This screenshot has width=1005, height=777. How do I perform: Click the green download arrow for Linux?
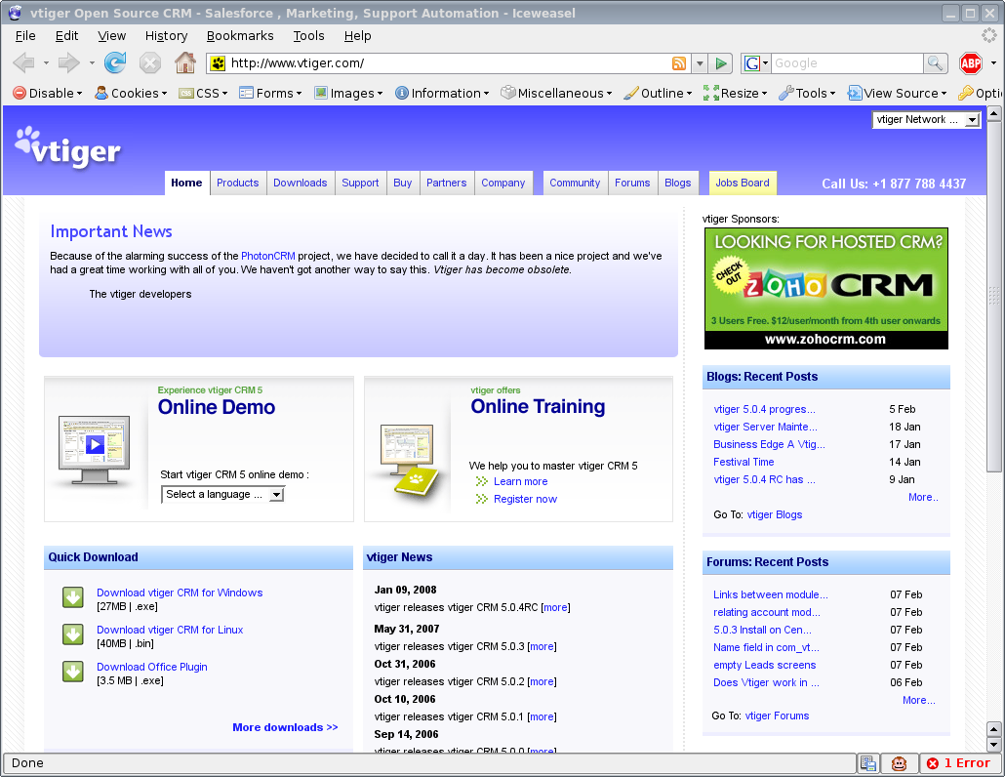pos(73,634)
